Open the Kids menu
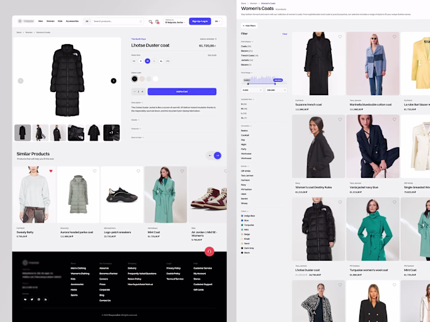The width and height of the screenshot is (430, 322). point(60,21)
